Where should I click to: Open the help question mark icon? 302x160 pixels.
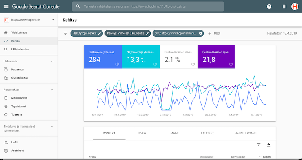point(269,6)
